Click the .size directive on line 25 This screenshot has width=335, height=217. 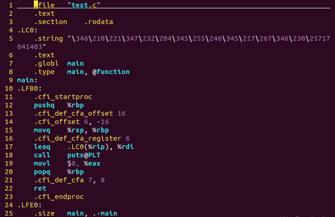tap(44, 213)
